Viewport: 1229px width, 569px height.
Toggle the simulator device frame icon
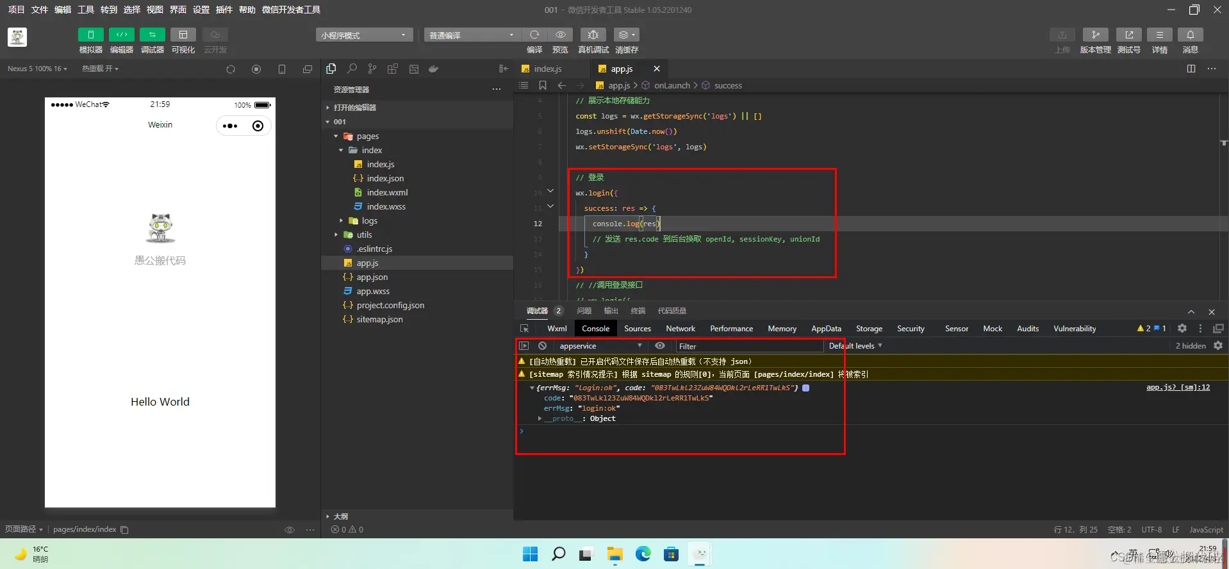click(x=282, y=69)
